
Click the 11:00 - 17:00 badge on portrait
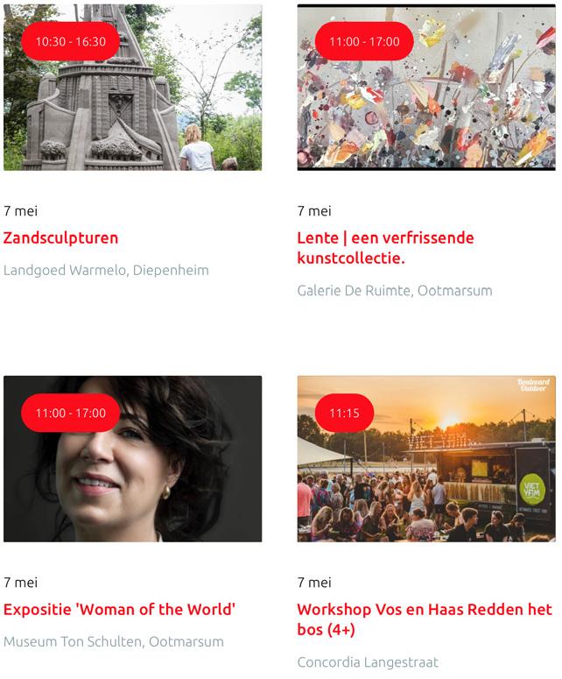click(x=71, y=414)
